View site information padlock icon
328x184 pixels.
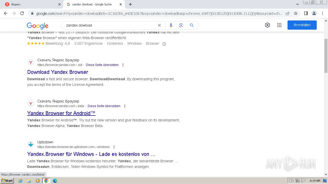point(32,13)
